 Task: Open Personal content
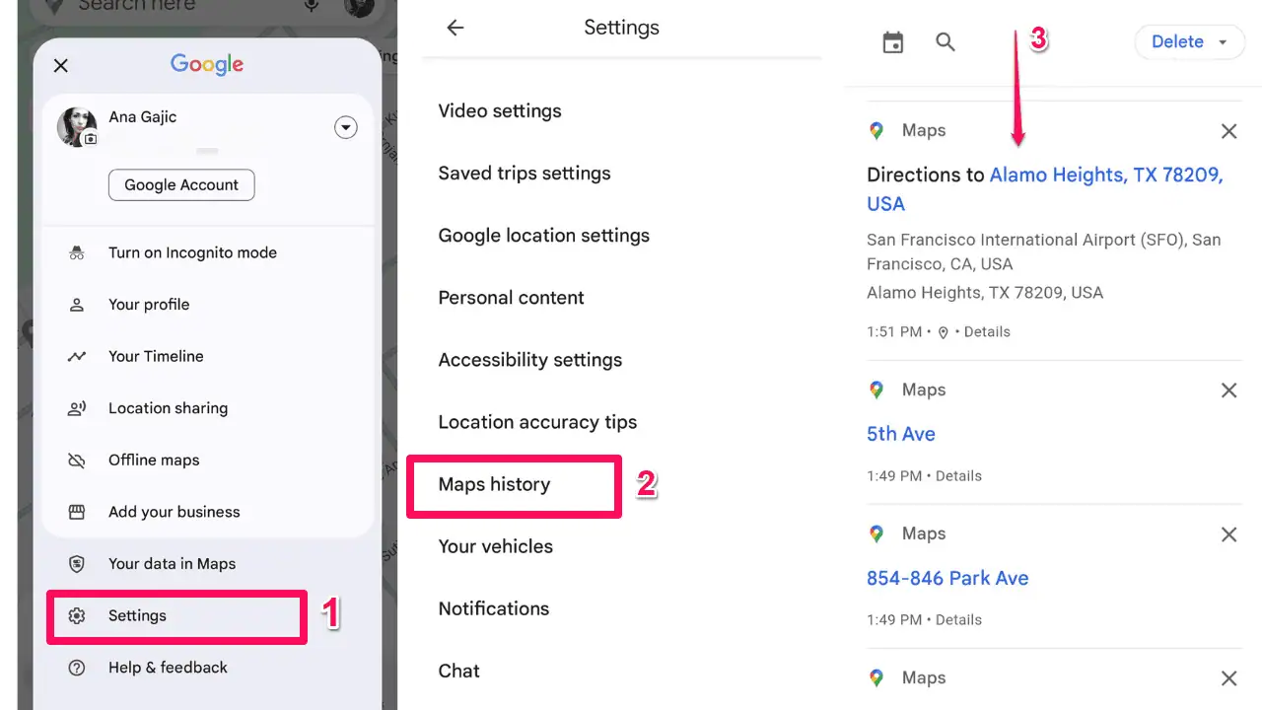511,298
